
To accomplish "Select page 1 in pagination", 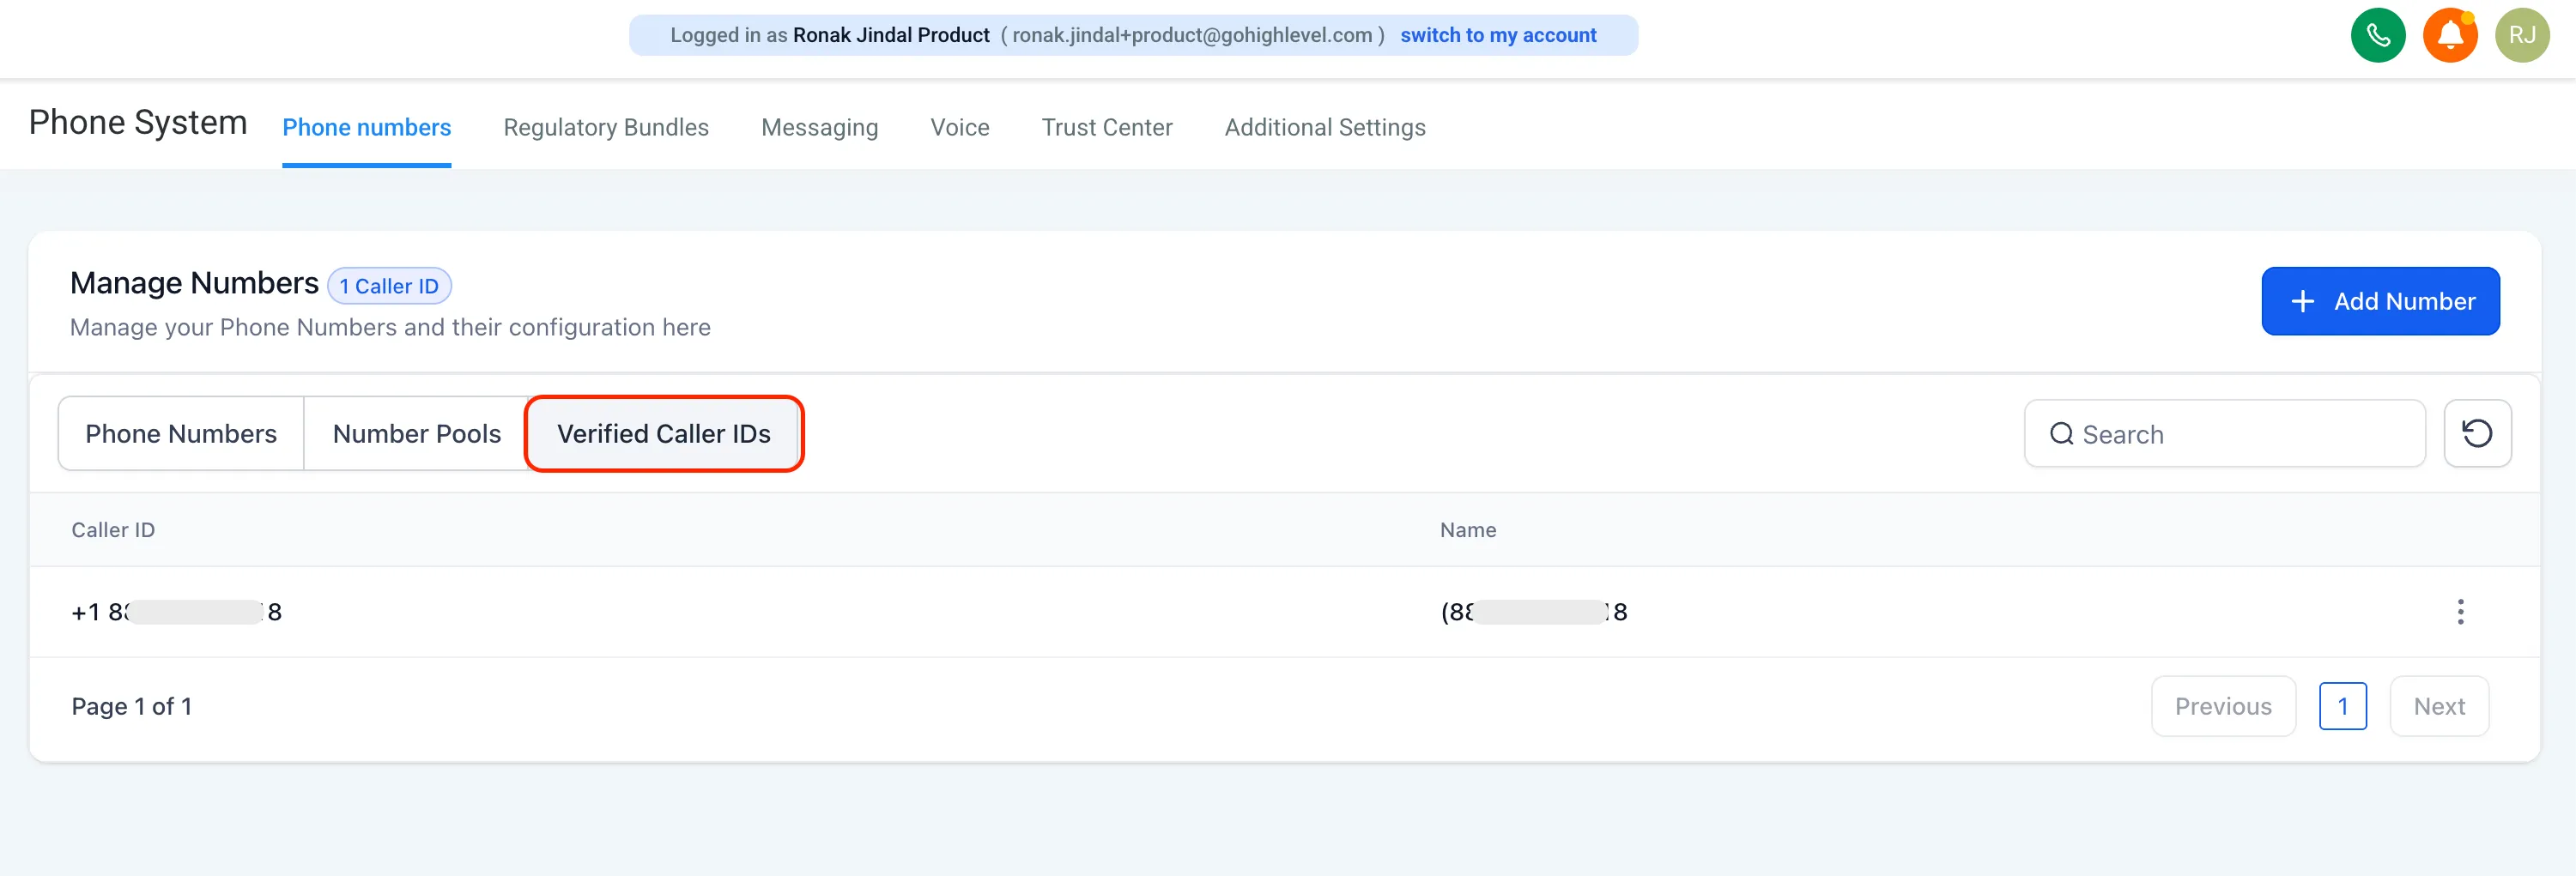I will [2343, 706].
